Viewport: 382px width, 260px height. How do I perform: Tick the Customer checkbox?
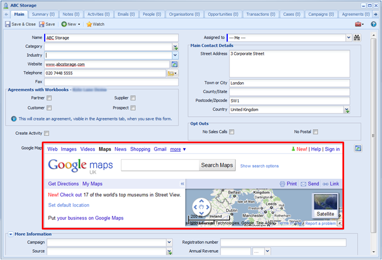pos(49,108)
